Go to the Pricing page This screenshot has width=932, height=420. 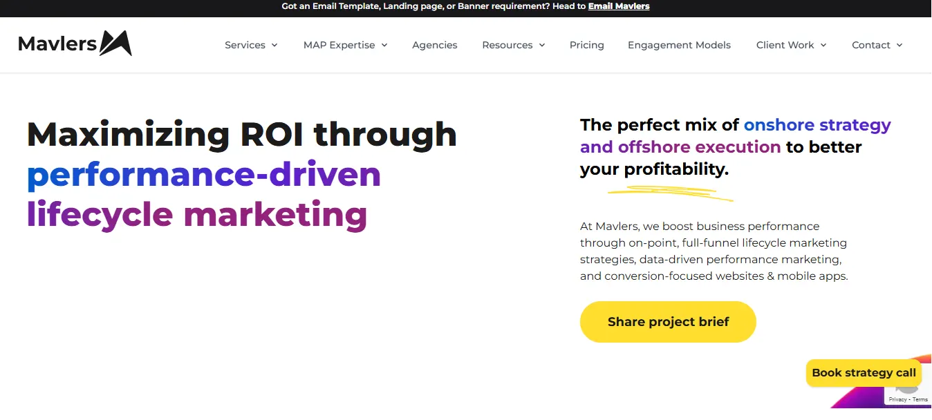tap(586, 45)
